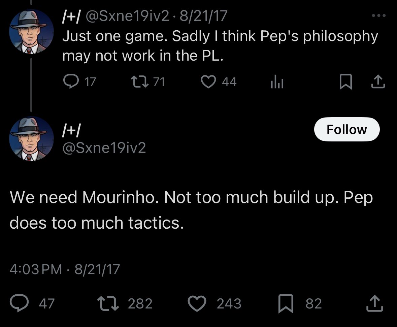
Task: Open replies on the first tweet
Action: (x=71, y=81)
